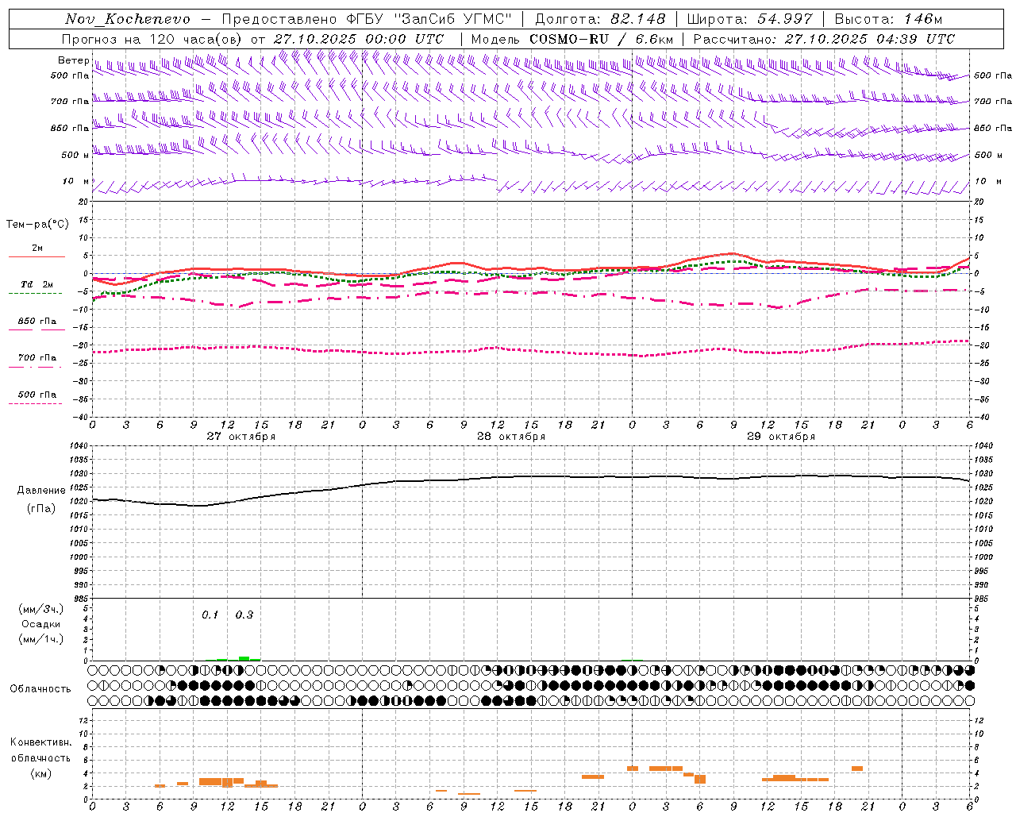Click the '0.1' precipitation amount value
This screenshot has width=1016, height=813.
point(210,615)
